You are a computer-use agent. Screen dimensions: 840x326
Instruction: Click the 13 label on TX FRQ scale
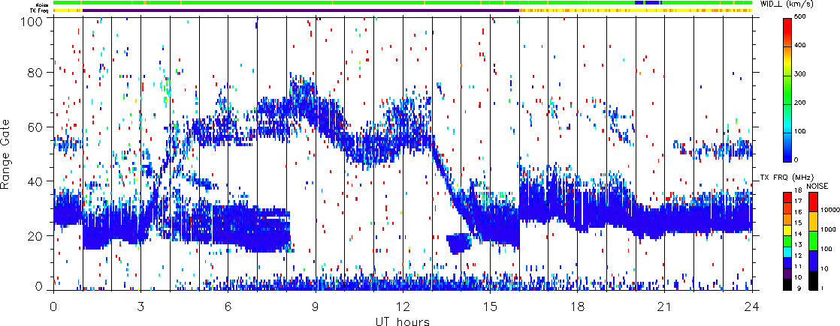(799, 245)
